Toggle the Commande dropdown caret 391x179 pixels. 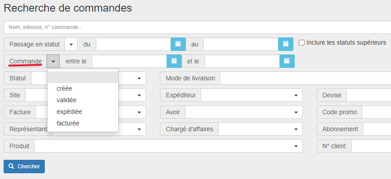click(x=53, y=61)
